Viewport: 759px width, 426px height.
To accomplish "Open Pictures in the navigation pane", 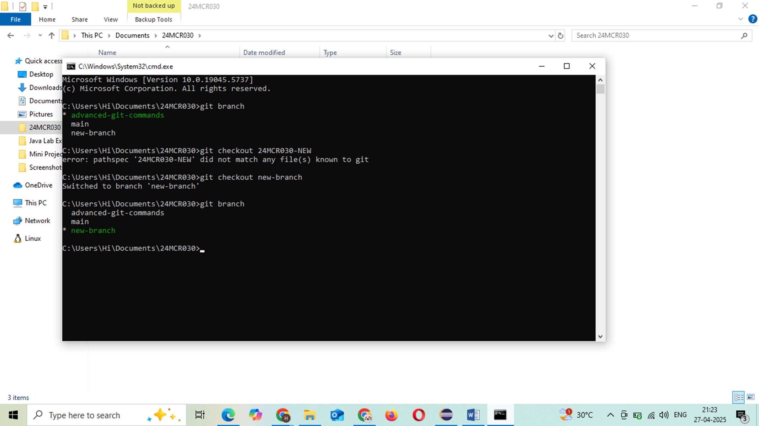I will pyautogui.click(x=35, y=114).
